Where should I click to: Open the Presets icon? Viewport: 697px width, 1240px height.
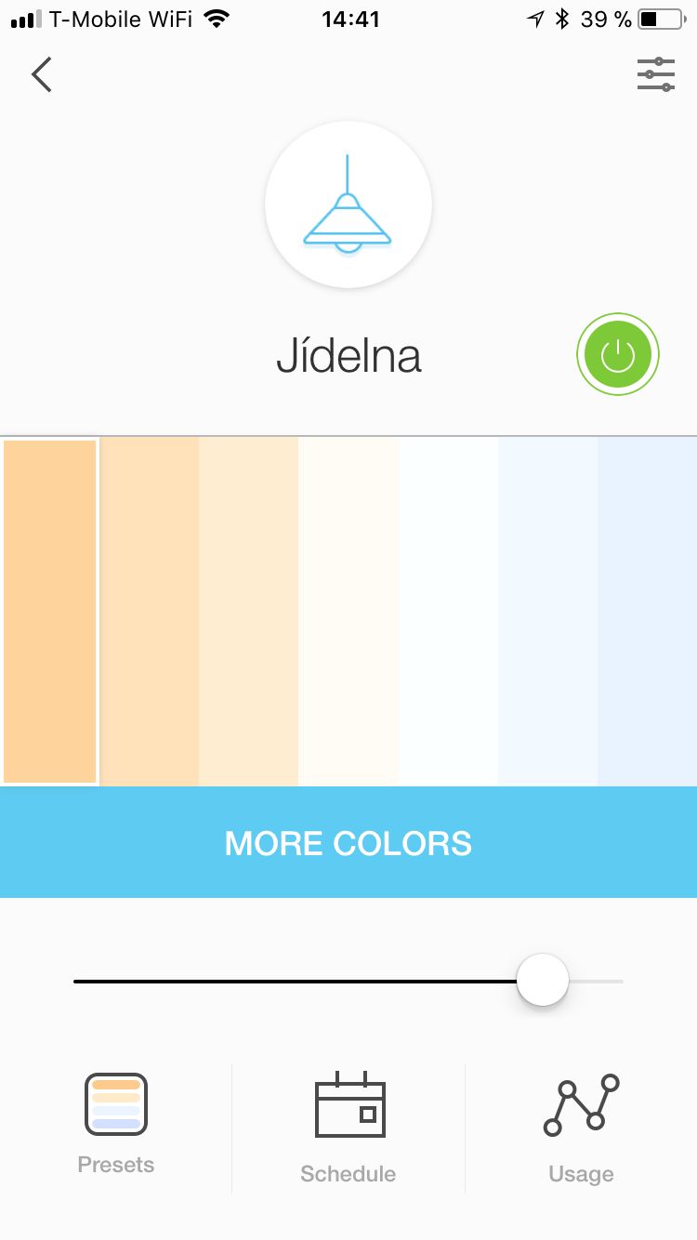[x=116, y=1104]
